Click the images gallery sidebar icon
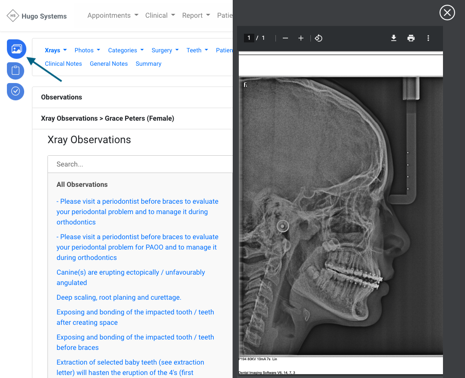Screen dimensions: 465x378 pos(16,49)
